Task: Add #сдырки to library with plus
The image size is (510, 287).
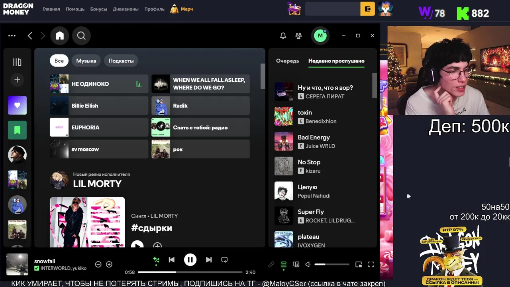Action: [x=157, y=245]
